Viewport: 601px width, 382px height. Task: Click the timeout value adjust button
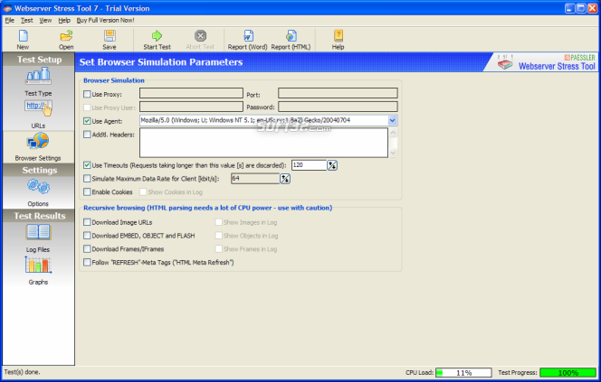(x=332, y=165)
